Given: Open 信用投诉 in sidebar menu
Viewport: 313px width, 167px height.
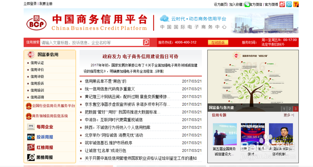Looking at the screenshot, I should click(x=37, y=83).
